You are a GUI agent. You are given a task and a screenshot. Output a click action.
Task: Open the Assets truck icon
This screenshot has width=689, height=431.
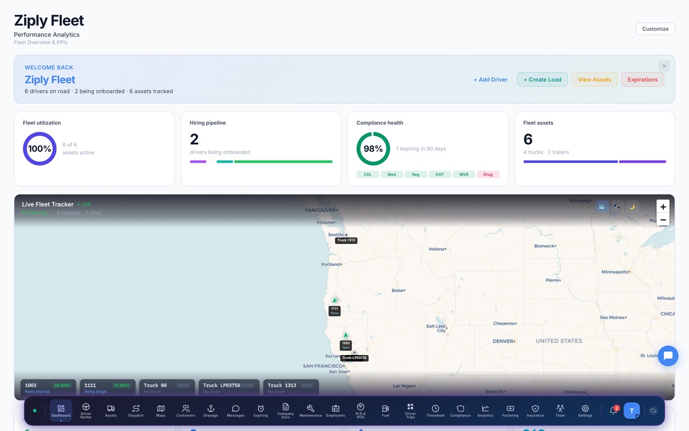click(111, 411)
